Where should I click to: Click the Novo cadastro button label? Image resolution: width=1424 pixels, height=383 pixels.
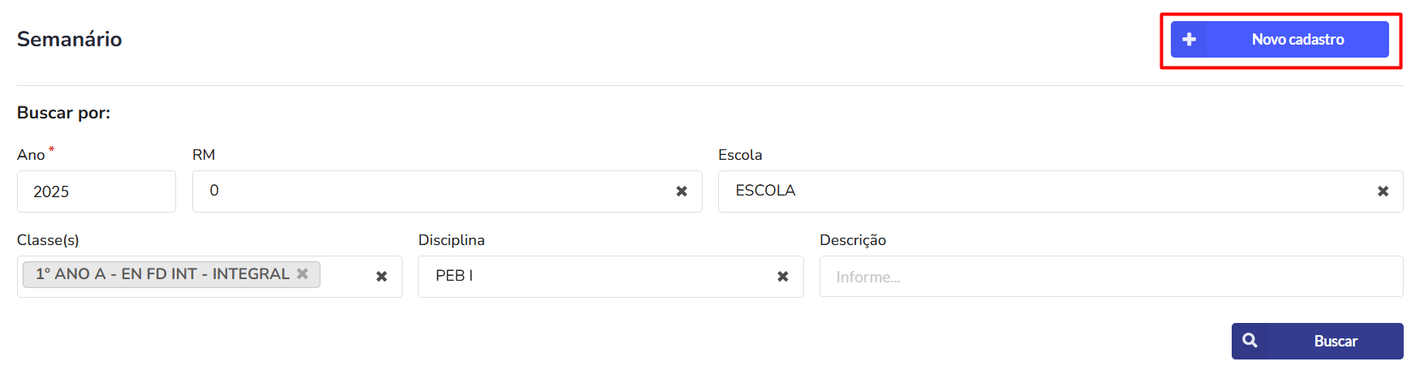click(1297, 39)
